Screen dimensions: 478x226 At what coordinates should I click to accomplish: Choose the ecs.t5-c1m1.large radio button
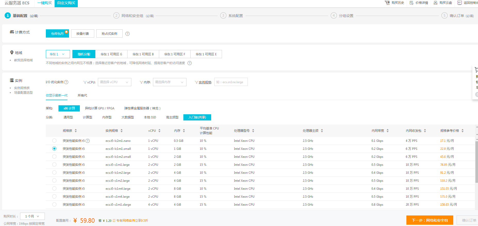[54, 164]
